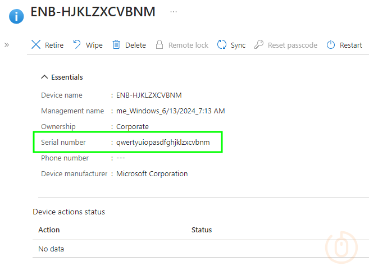Click the ENB-HJKLZXCVBNM page title heading
369x275 pixels.
[93, 12]
